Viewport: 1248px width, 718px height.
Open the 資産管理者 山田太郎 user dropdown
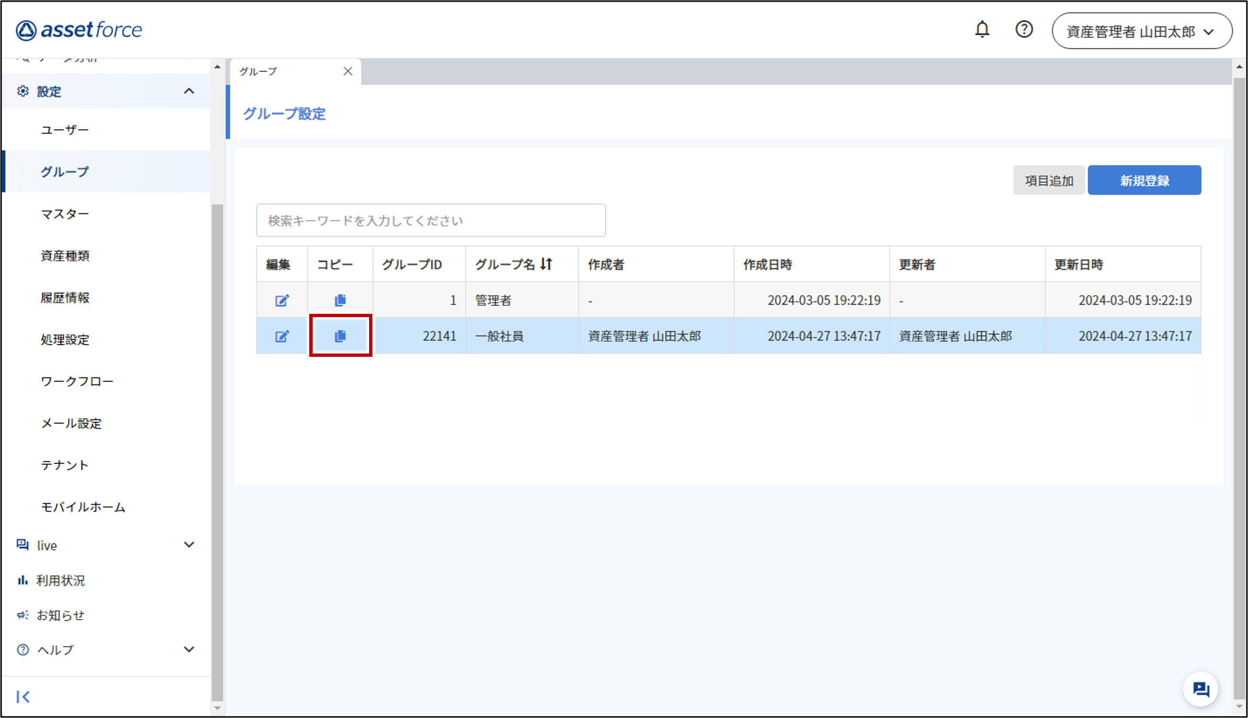click(1141, 31)
